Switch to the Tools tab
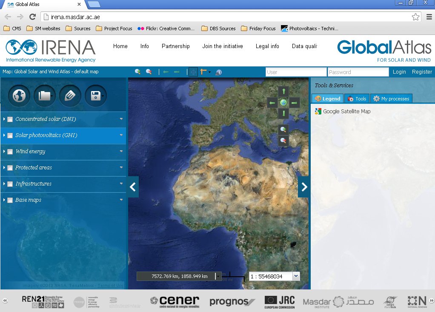 coord(357,98)
